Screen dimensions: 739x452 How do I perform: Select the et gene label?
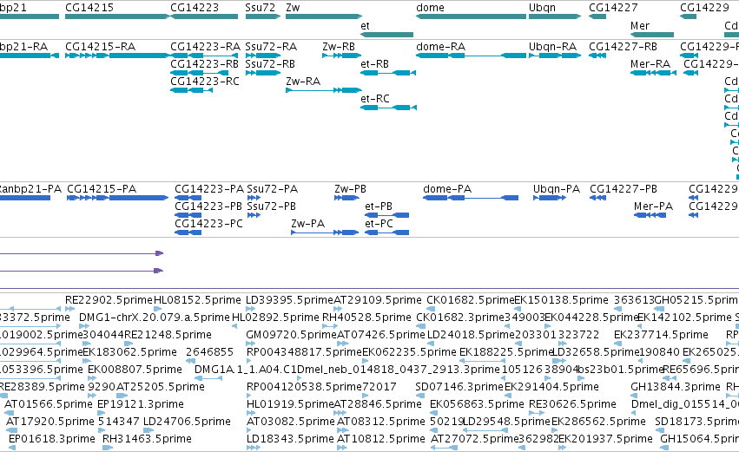coord(365,26)
